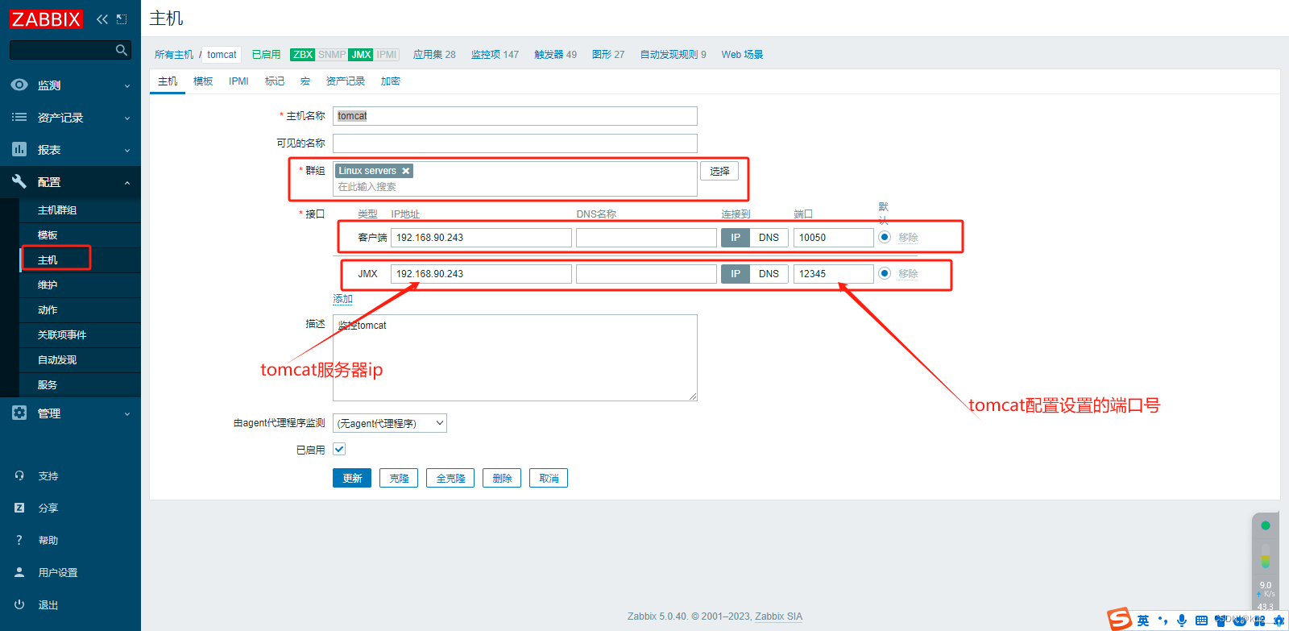Expand the 管理 menu chevron
This screenshot has width=1289, height=631.
pyautogui.click(x=127, y=413)
